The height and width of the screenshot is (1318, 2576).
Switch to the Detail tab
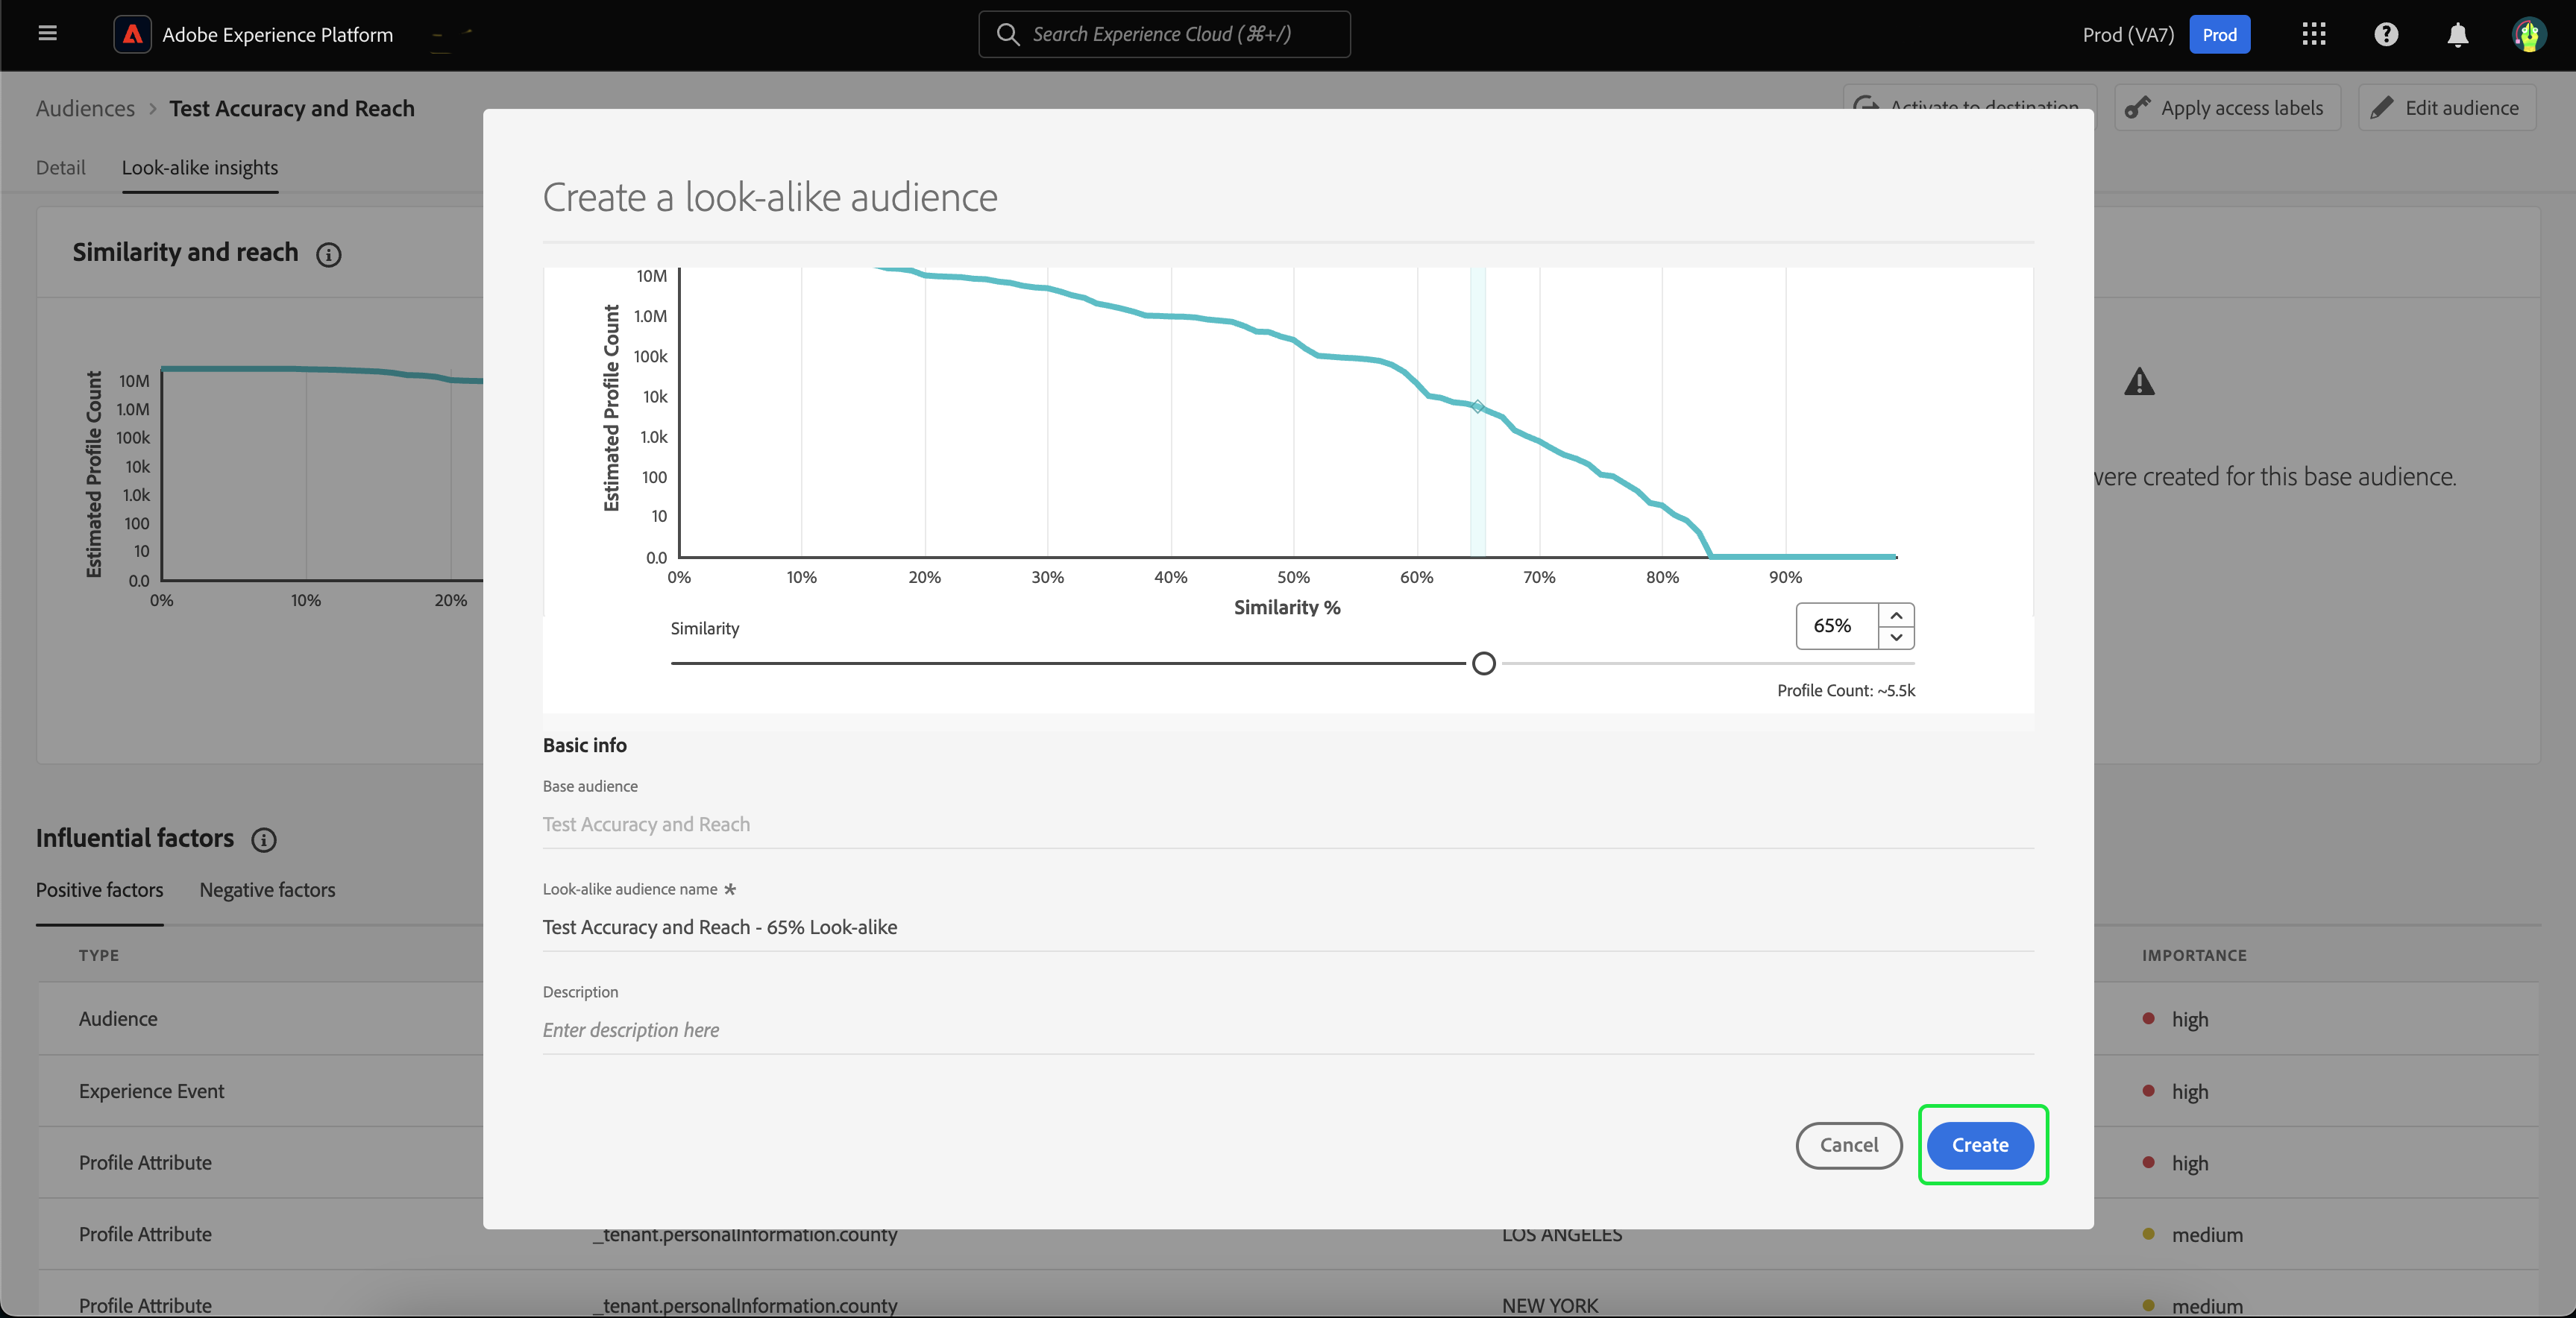pos(61,168)
